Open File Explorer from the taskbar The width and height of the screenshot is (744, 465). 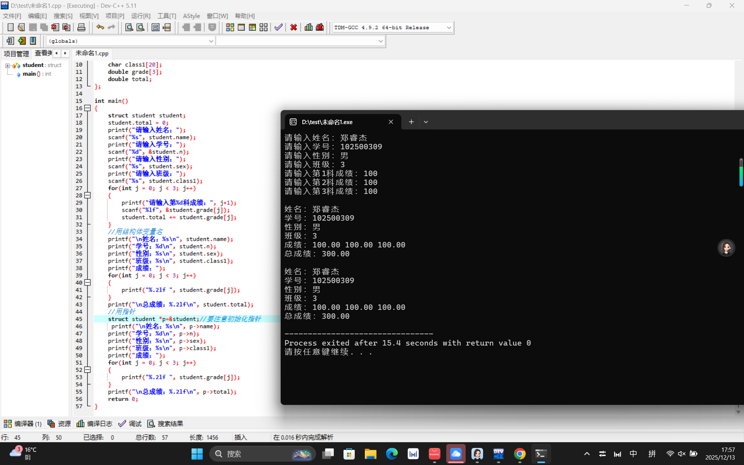pos(371,454)
